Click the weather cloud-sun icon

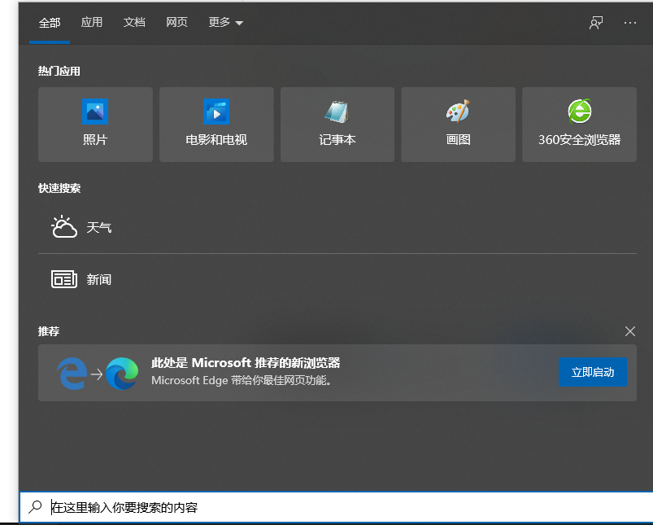click(x=64, y=227)
